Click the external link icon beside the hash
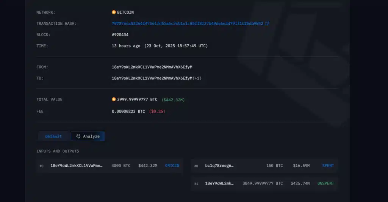This screenshot has height=202, width=388. pyautogui.click(x=267, y=23)
